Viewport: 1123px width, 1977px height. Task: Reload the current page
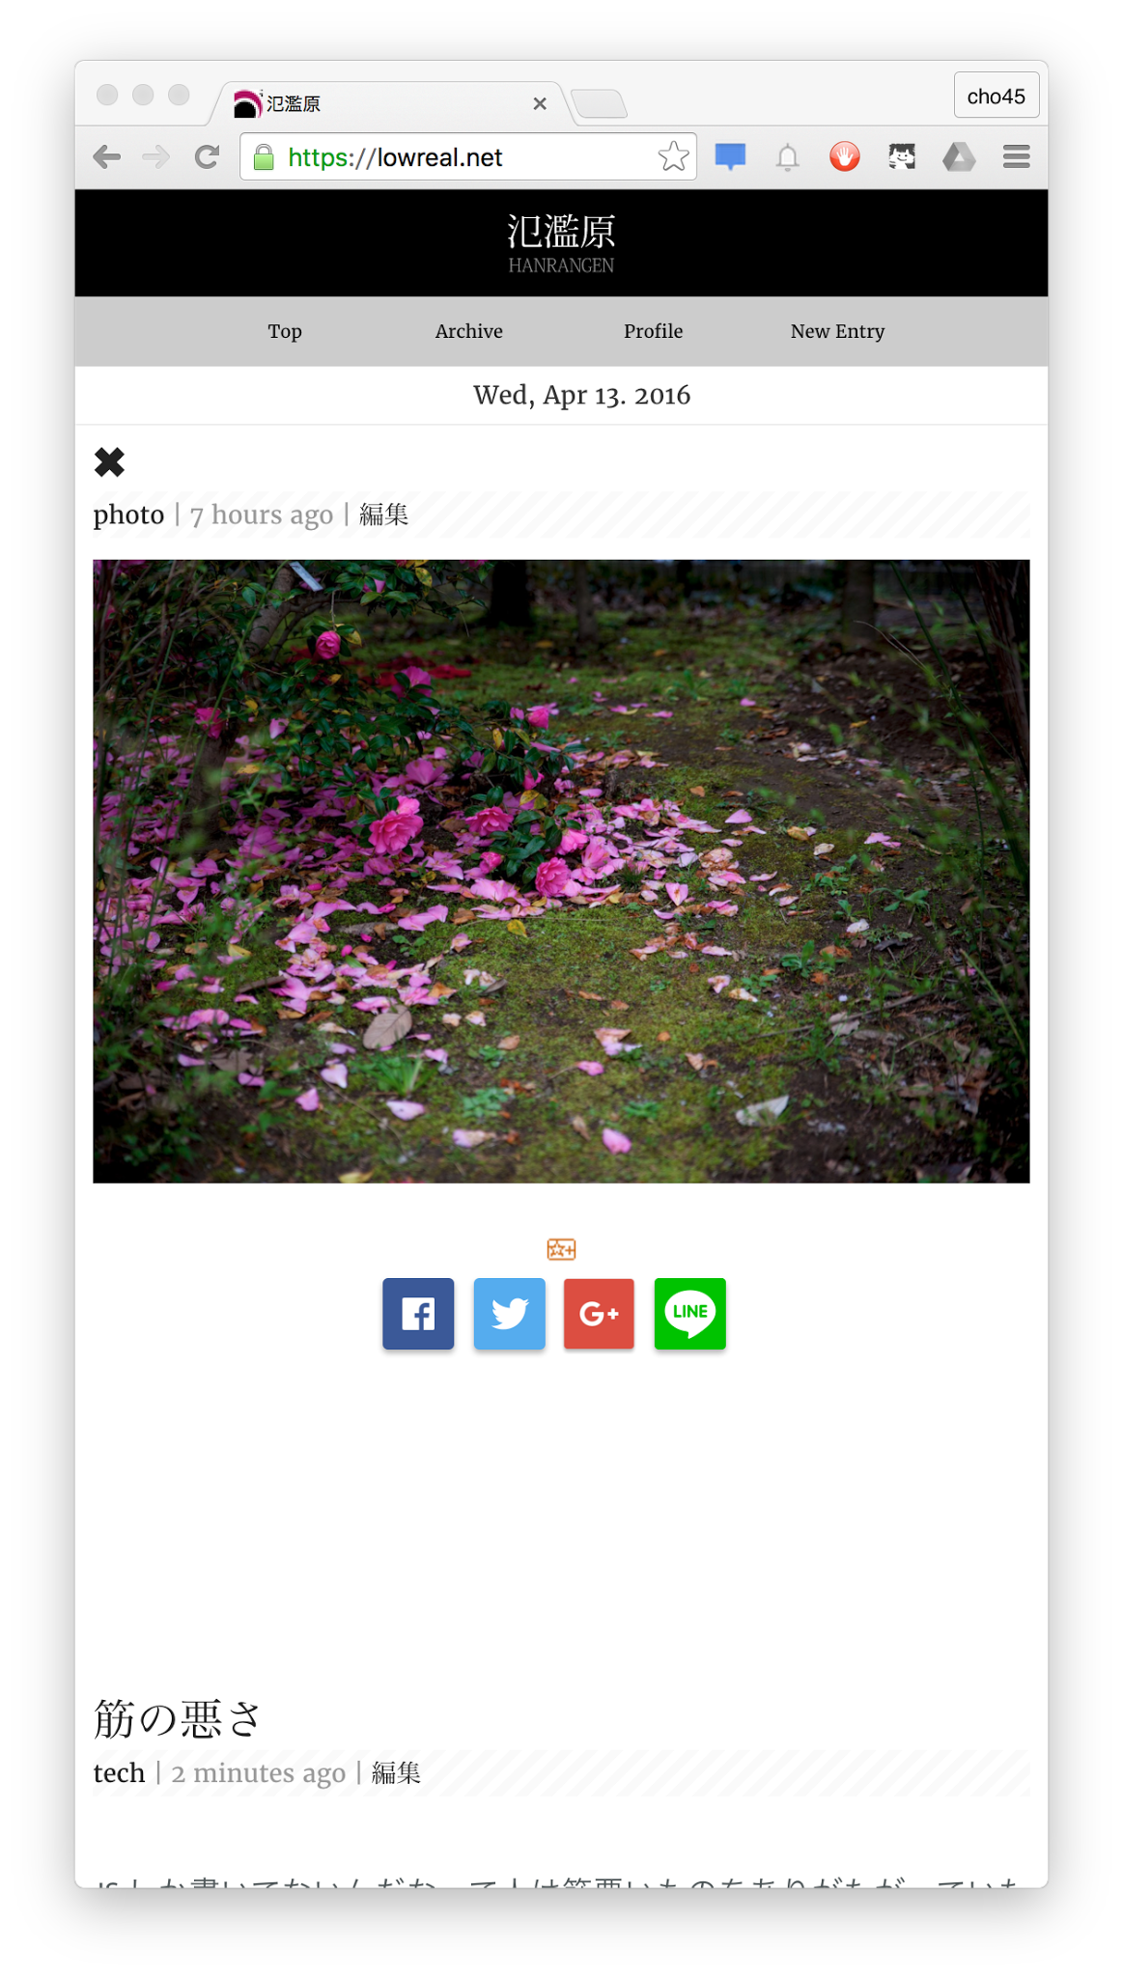(207, 156)
